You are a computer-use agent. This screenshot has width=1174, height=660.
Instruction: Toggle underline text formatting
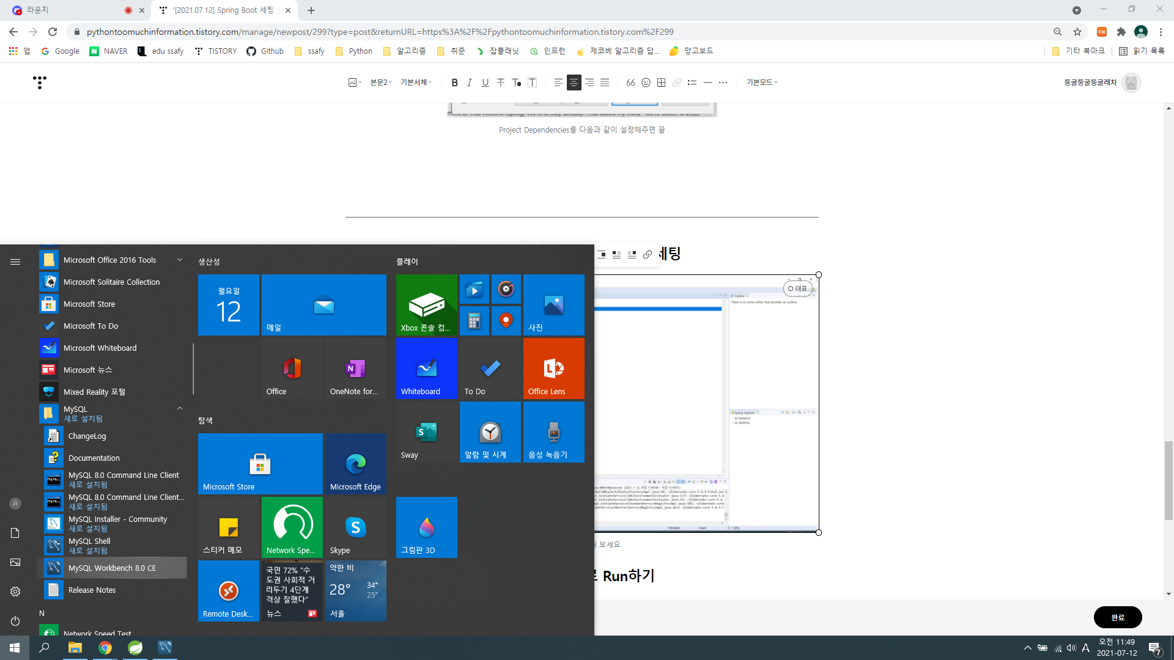pyautogui.click(x=485, y=82)
